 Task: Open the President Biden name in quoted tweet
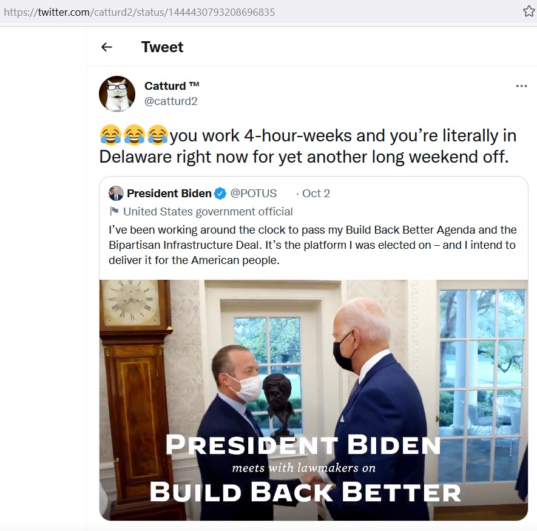(x=169, y=194)
